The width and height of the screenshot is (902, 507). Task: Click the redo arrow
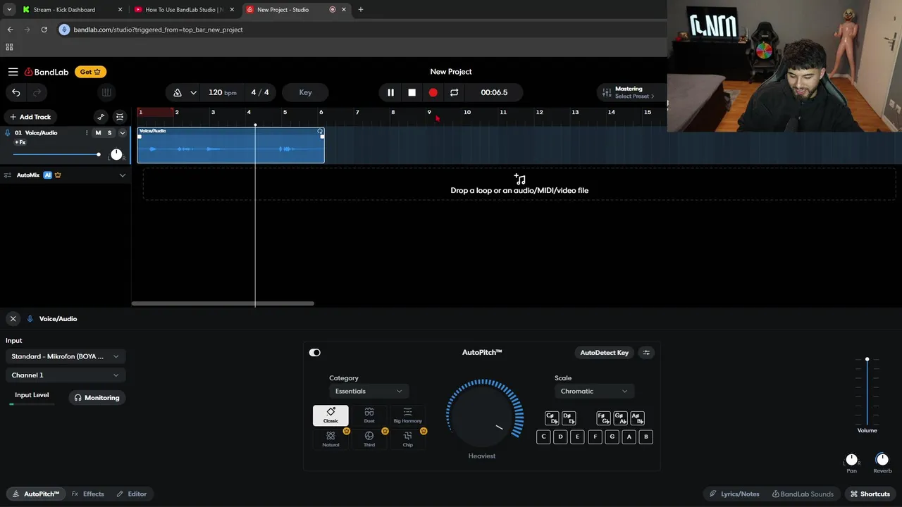pyautogui.click(x=37, y=92)
